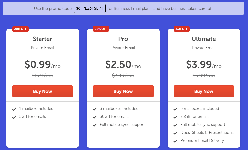Copy the PE25TSEPT promo code box
Screen dimensions: 248x150
coord(90,8)
